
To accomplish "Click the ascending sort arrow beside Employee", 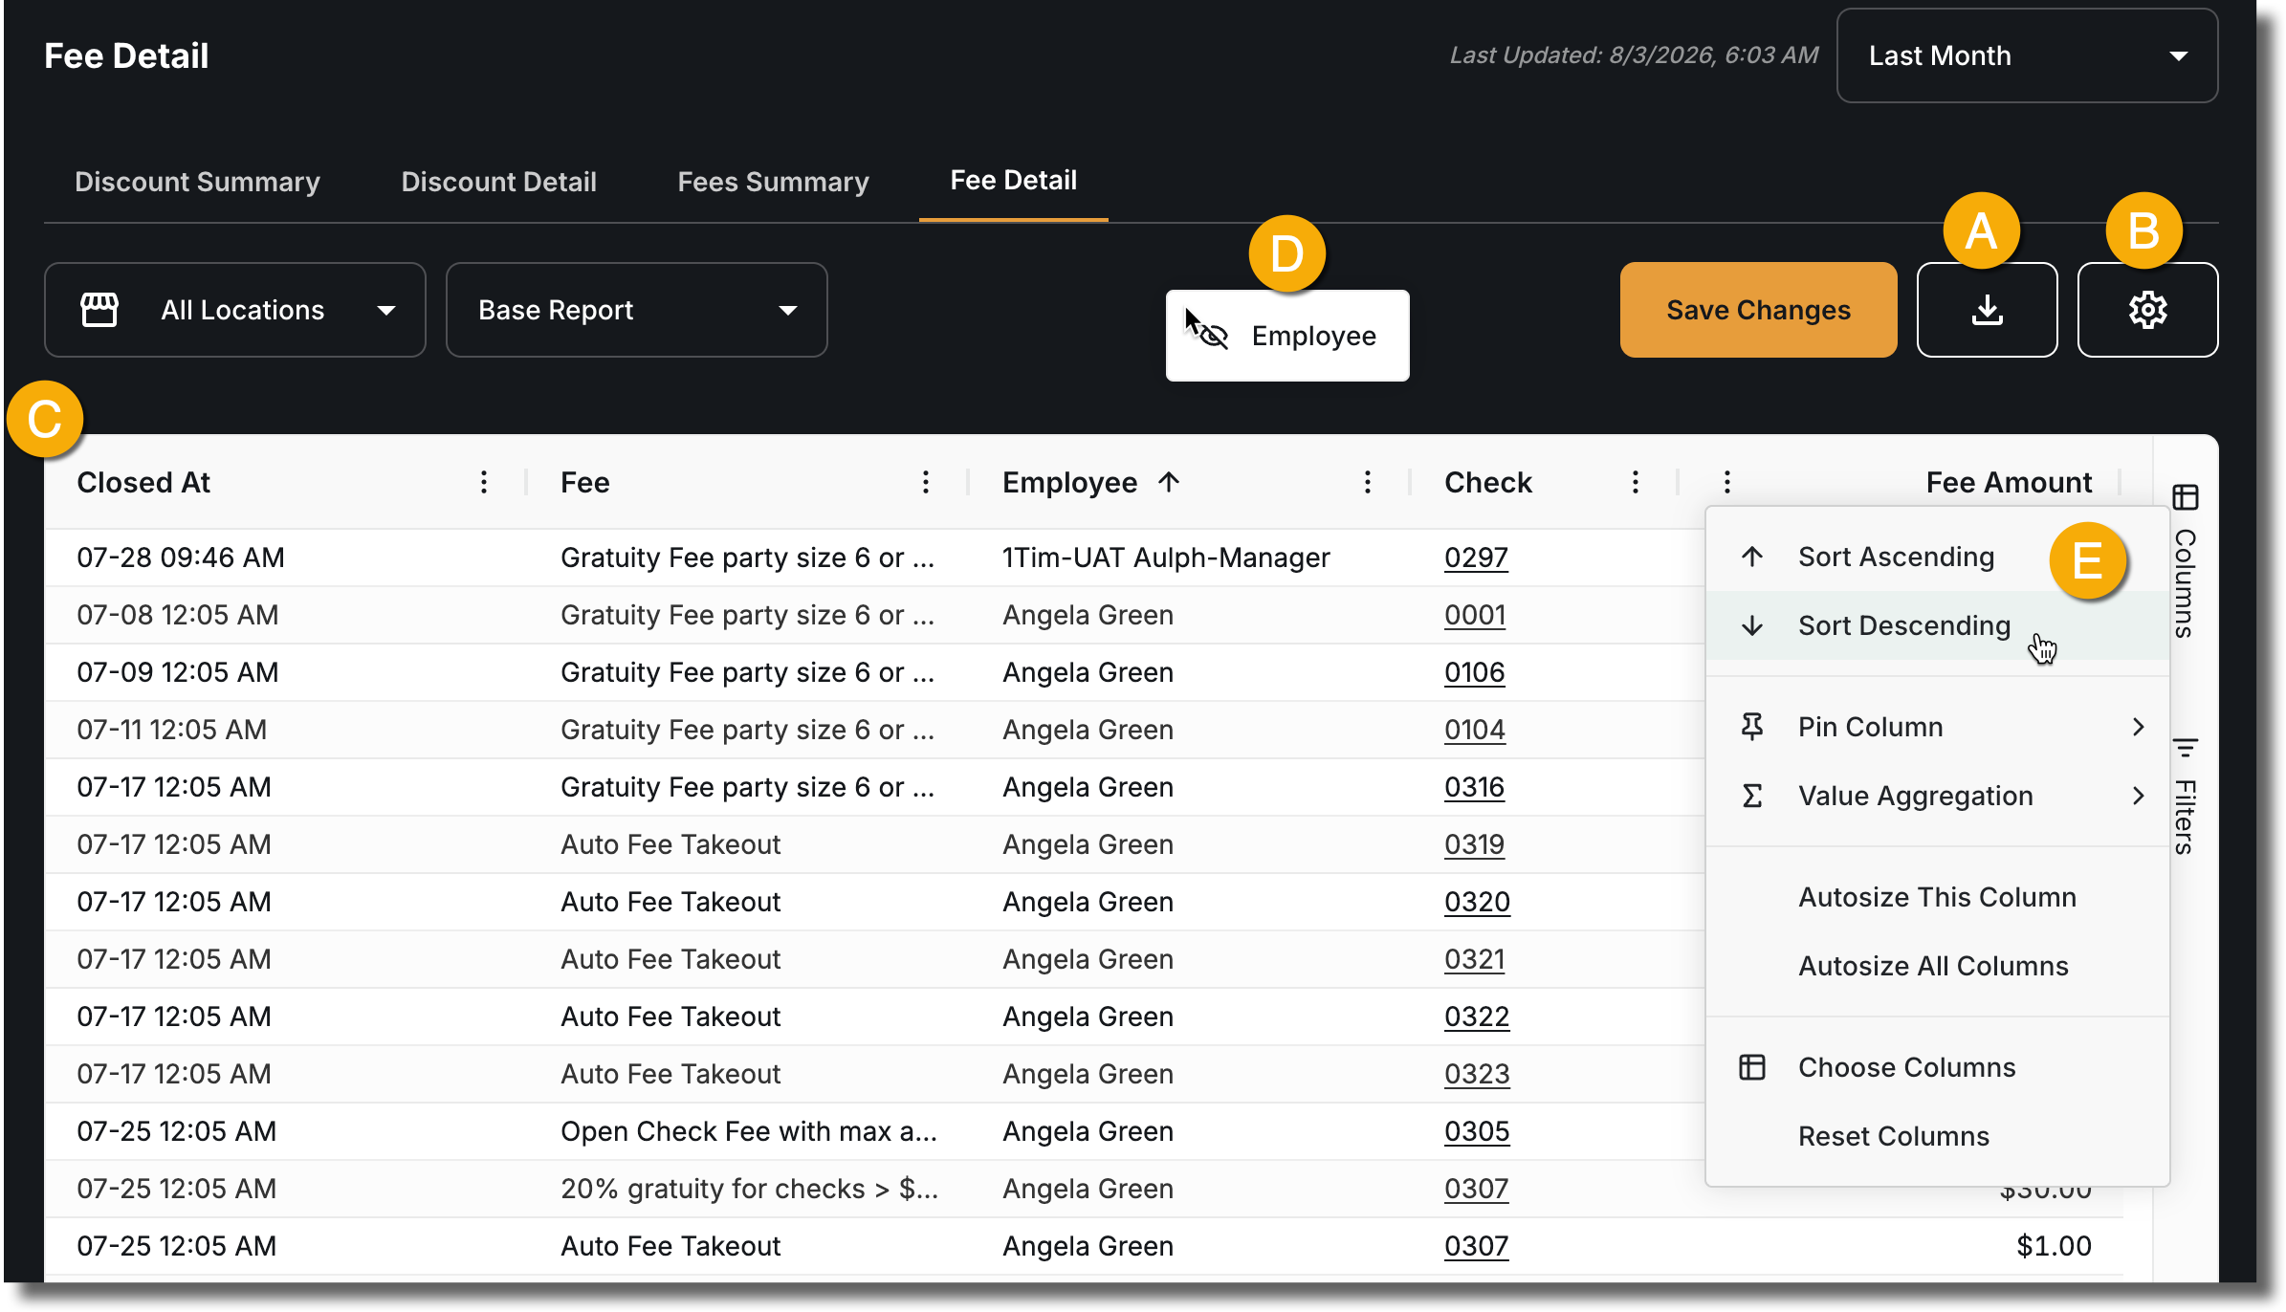I will 1169,482.
